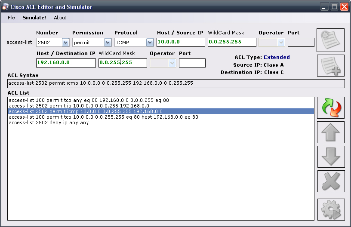Click the Destination IP field 192.168.0.0
The height and width of the screenshot is (227, 351).
66,63
